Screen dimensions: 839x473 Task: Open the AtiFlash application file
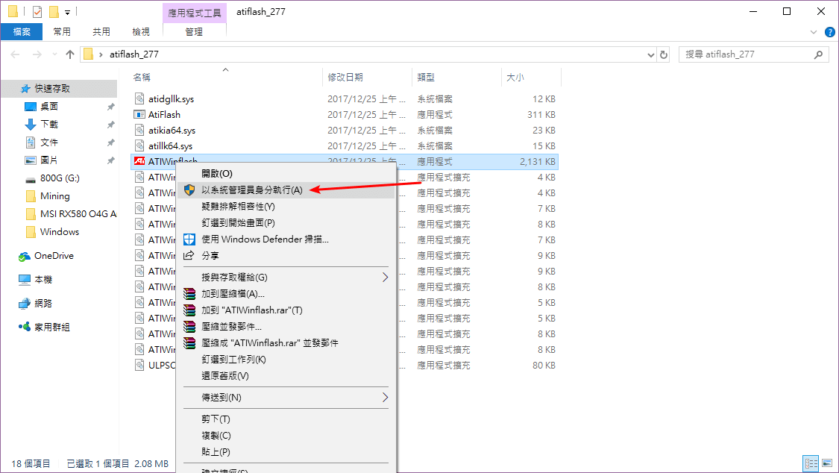pos(164,114)
